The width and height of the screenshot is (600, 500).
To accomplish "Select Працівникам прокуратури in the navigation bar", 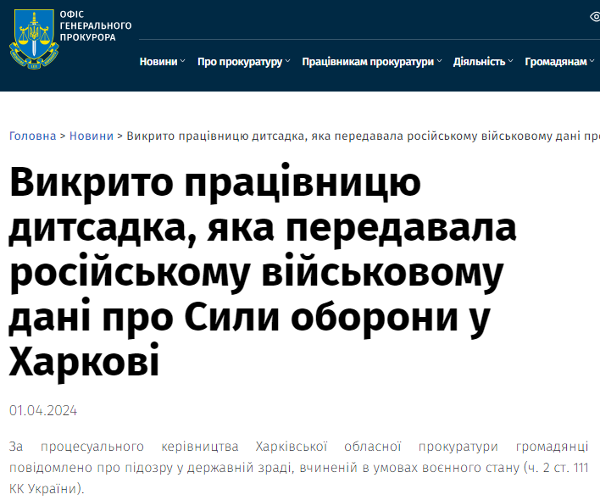I will [x=367, y=62].
